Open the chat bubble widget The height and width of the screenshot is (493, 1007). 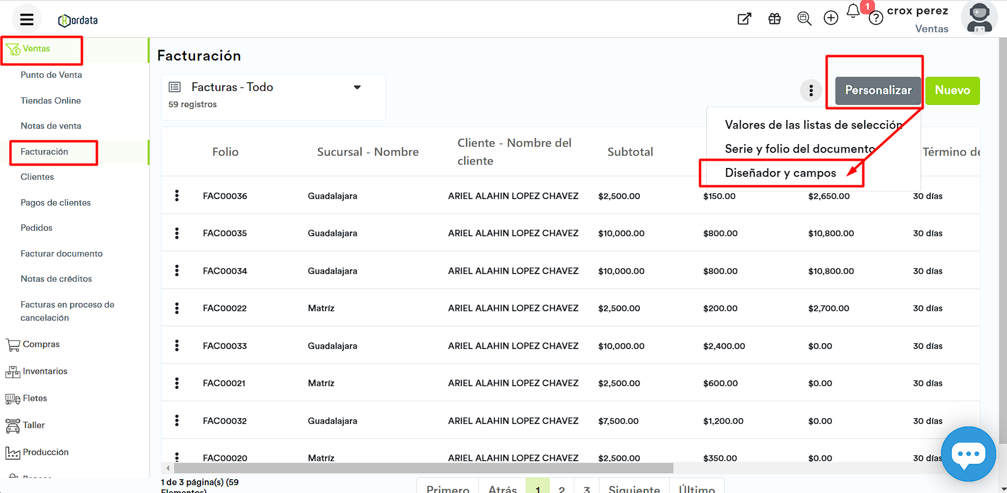pos(968,453)
